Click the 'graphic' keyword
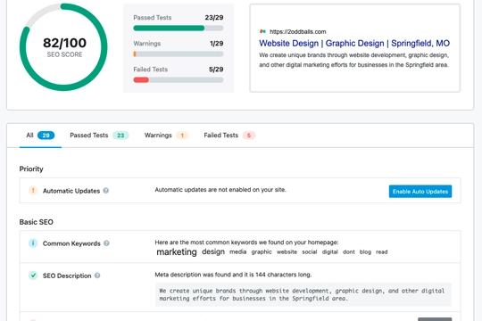The height and width of the screenshot is (321, 482). [x=262, y=251]
